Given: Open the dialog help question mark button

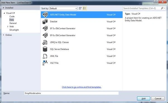Looking at the screenshot, I should click(156, 2).
